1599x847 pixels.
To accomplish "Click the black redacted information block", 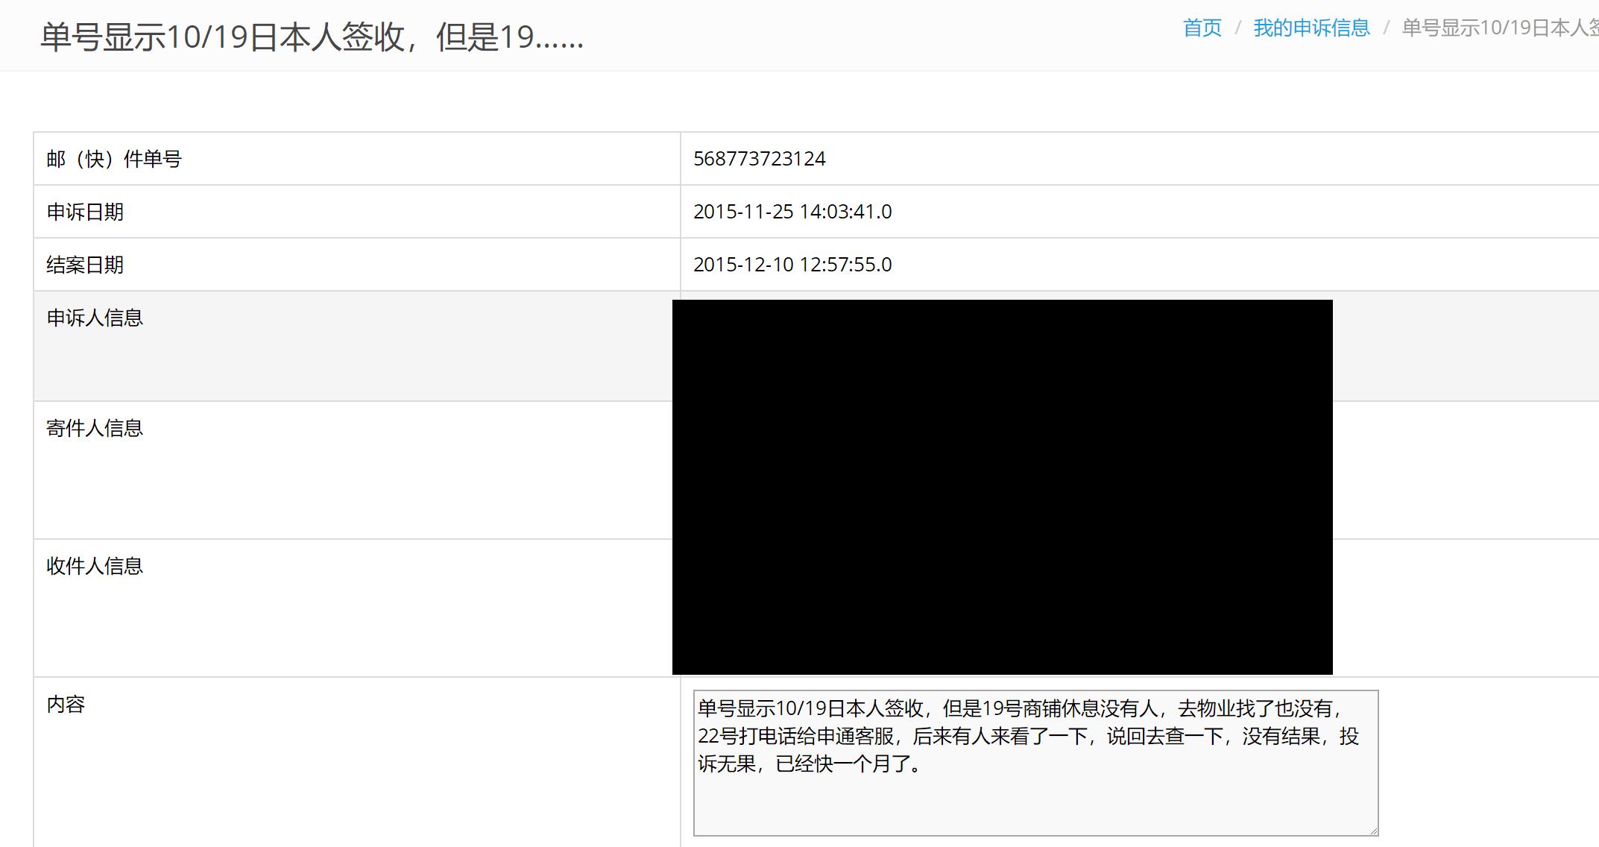I will point(1001,487).
